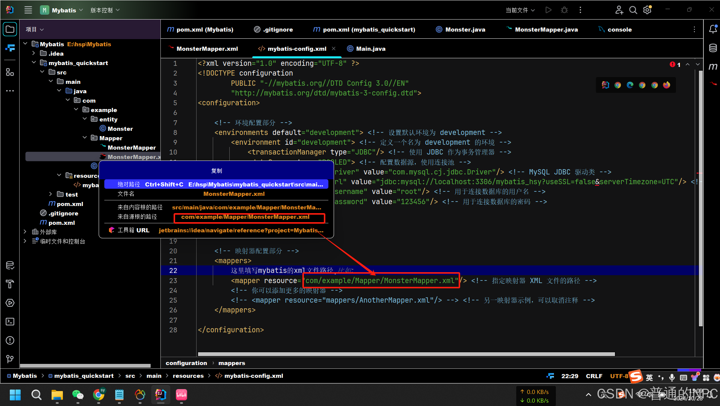Image resolution: width=720 pixels, height=406 pixels.
Task: Copy path from content root entry
Action: tap(216, 208)
